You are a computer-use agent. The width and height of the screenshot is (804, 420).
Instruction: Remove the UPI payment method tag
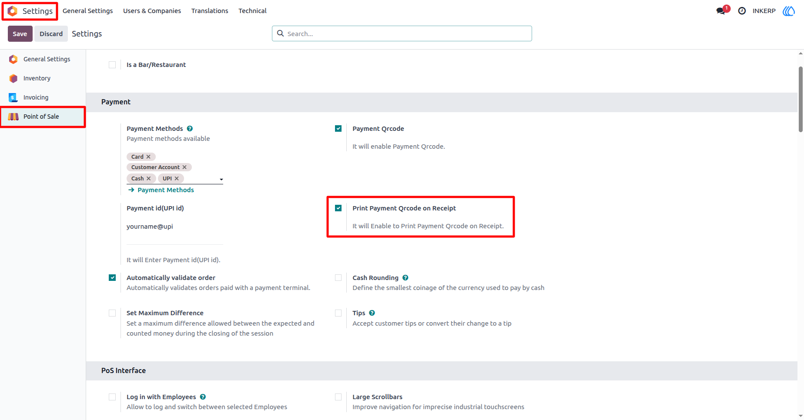click(177, 178)
